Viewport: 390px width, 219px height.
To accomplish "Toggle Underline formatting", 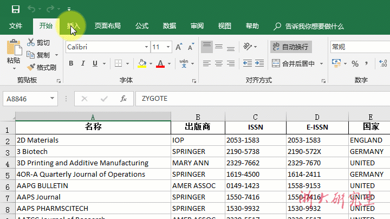I will [x=95, y=63].
